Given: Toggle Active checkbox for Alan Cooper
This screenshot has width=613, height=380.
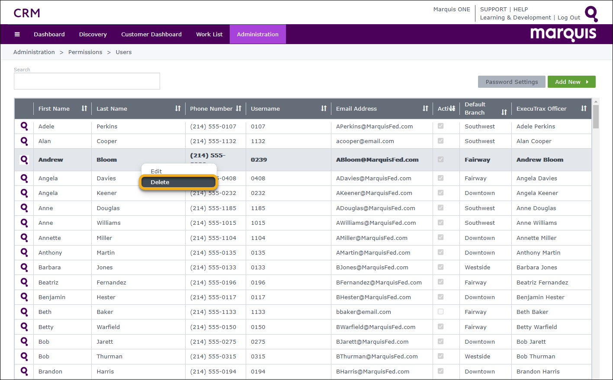Looking at the screenshot, I should (x=440, y=141).
